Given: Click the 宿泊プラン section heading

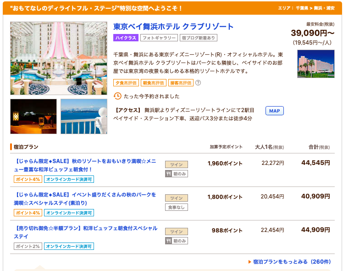Looking at the screenshot, I should coord(26,147).
